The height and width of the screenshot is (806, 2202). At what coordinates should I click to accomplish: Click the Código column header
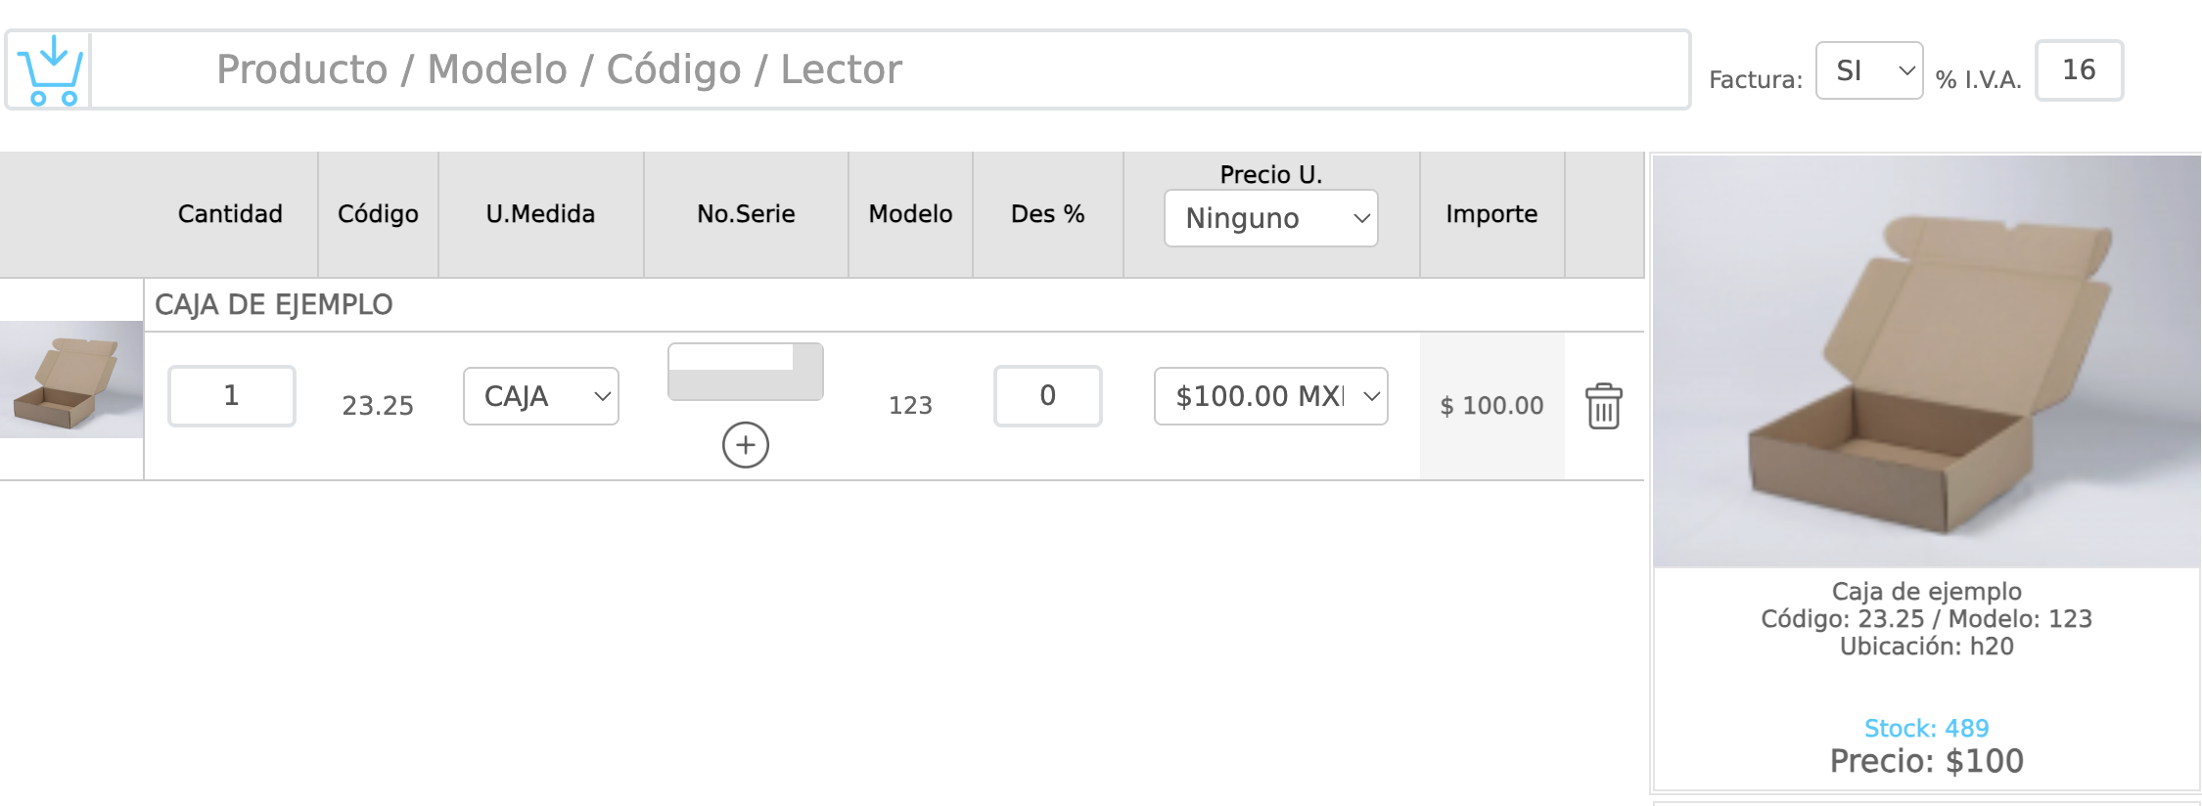click(x=378, y=214)
